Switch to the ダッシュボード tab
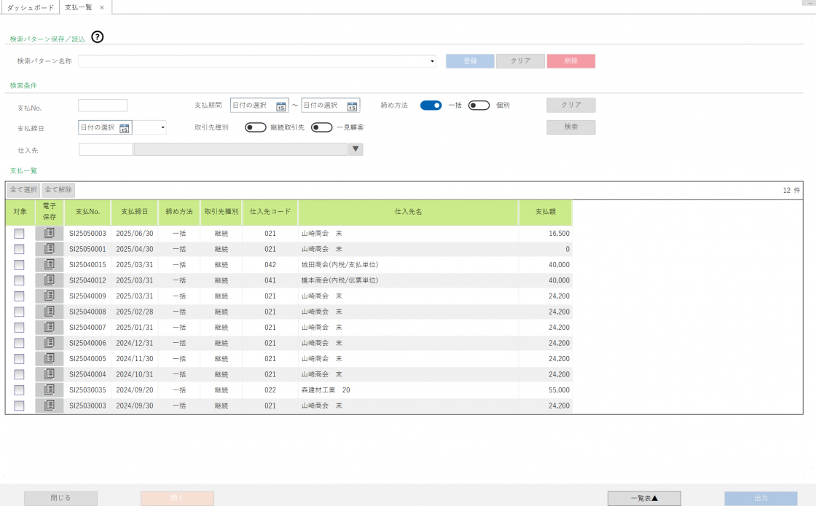 coord(30,7)
